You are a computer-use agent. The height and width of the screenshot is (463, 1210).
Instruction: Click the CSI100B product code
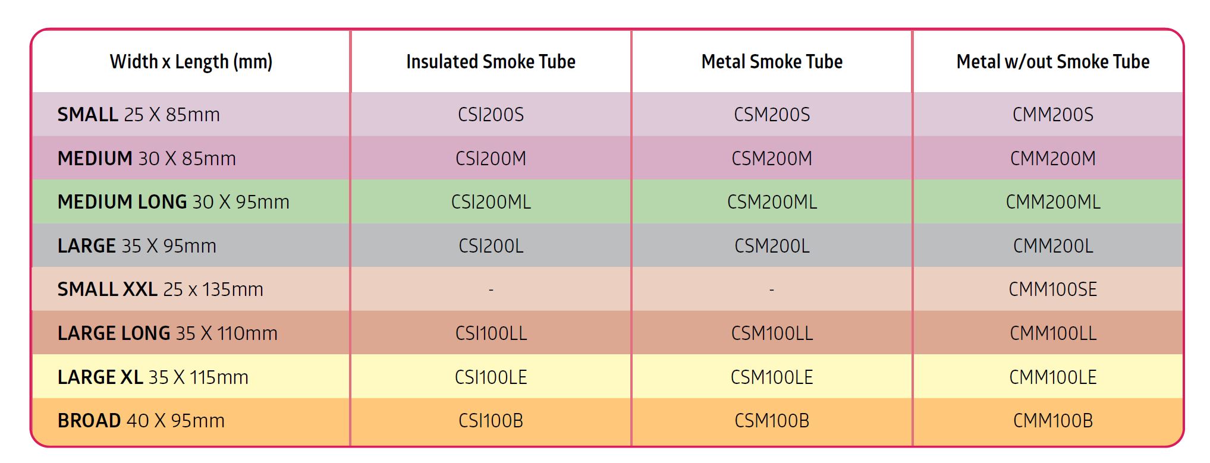click(491, 421)
